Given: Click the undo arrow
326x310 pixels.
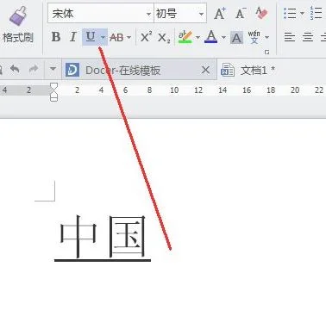Looking at the screenshot, I should (x=15, y=69).
